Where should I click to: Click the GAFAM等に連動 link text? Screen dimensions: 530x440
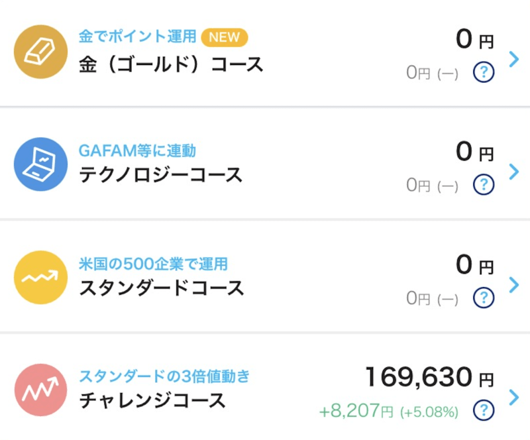click(137, 150)
